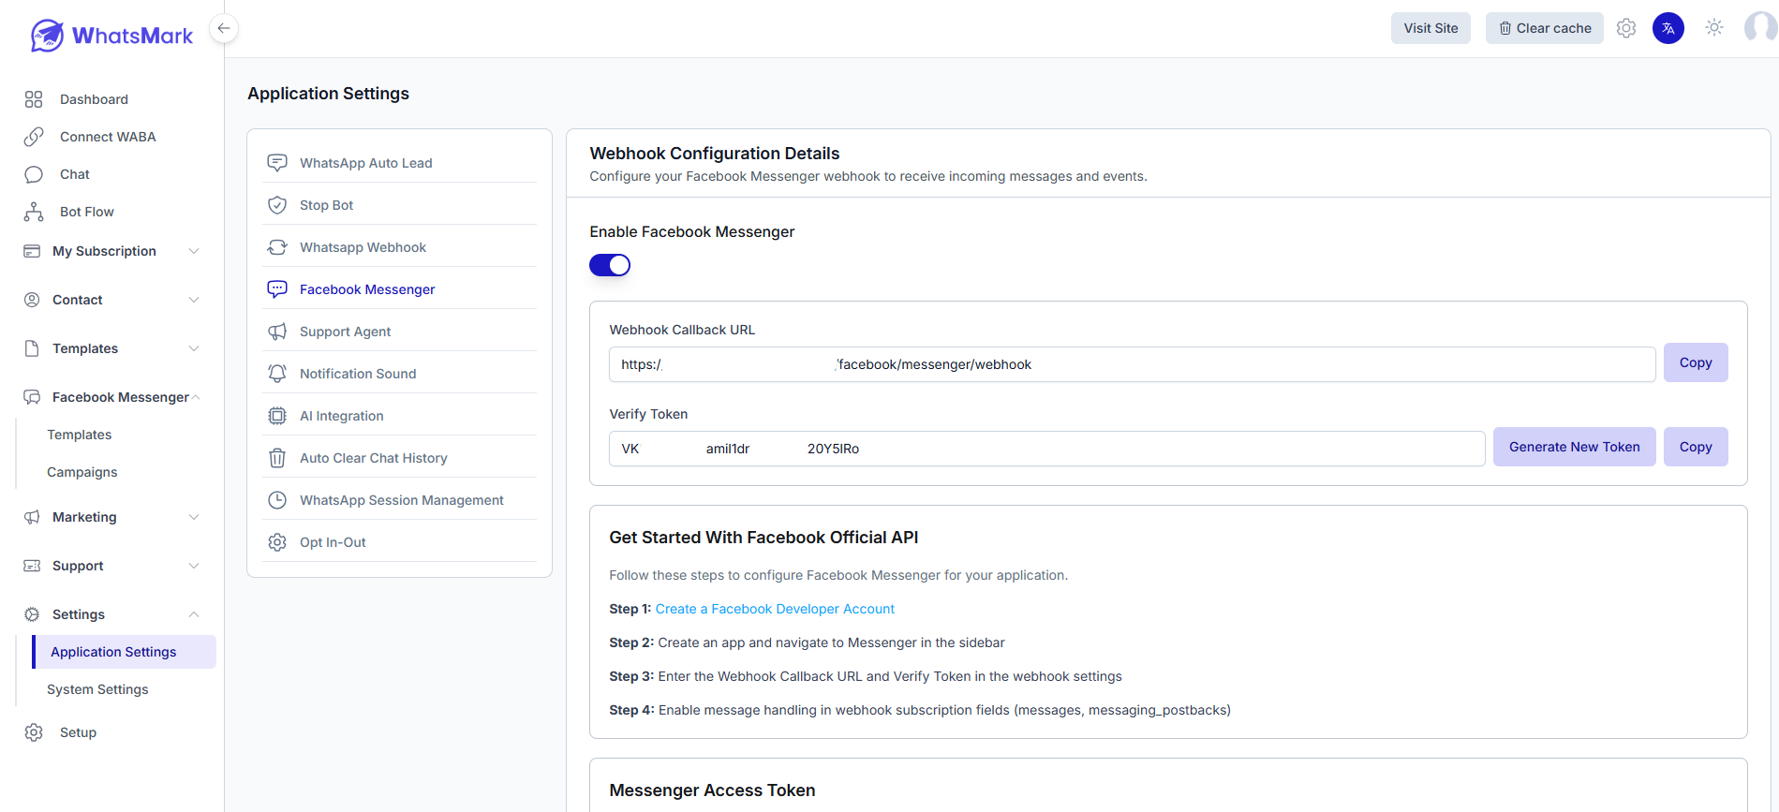Click the Verify Token input field
The height and width of the screenshot is (812, 1779).
[1046, 449]
